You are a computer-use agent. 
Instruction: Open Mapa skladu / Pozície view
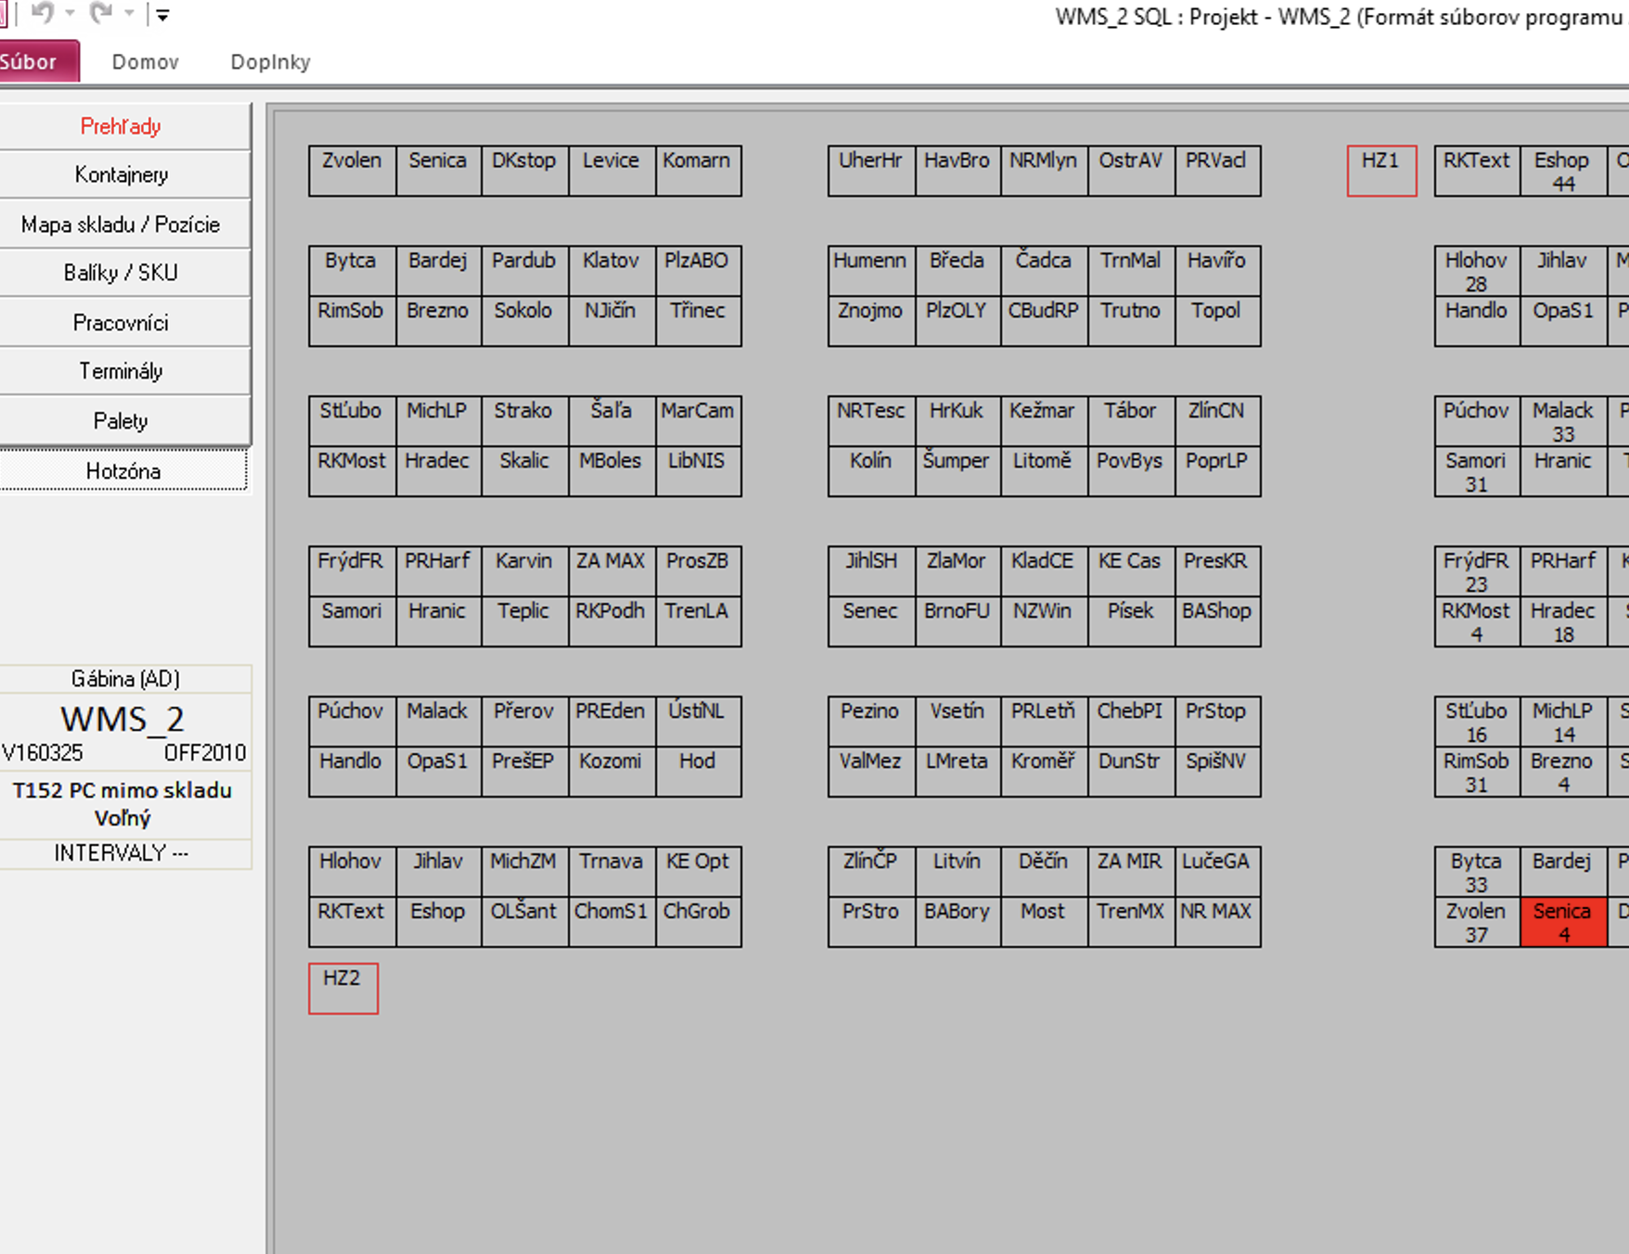pyautogui.click(x=122, y=224)
